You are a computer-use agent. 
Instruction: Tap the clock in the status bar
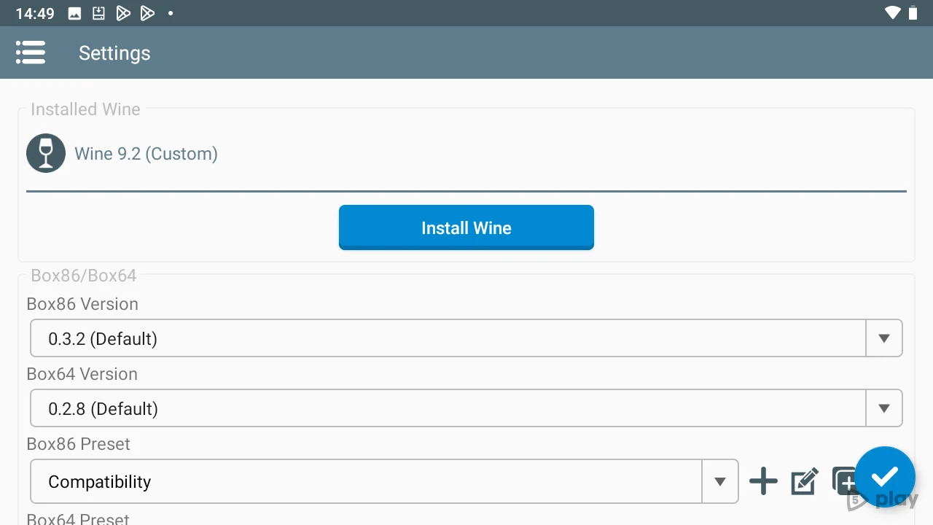pyautogui.click(x=35, y=13)
